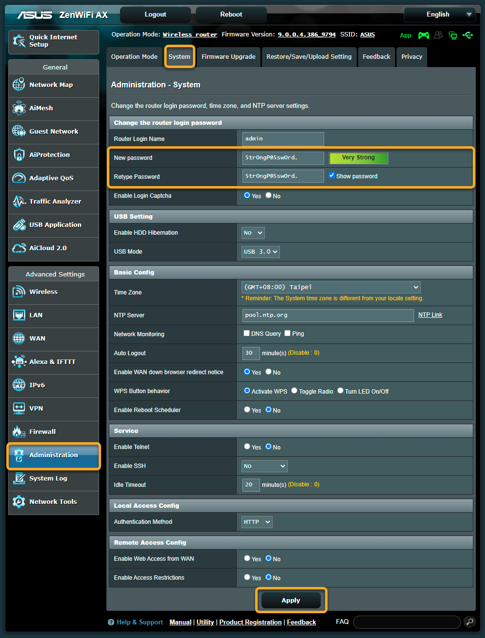This screenshot has height=638, width=485.
Task: Open the USB Mode dropdown
Action: coord(261,252)
